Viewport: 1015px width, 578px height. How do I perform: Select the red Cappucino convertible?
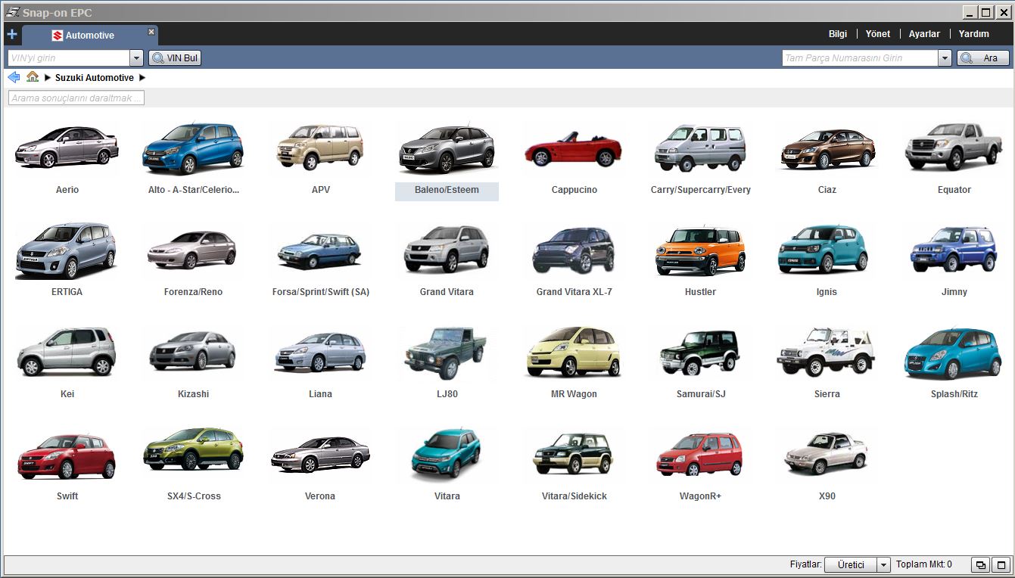tap(573, 148)
